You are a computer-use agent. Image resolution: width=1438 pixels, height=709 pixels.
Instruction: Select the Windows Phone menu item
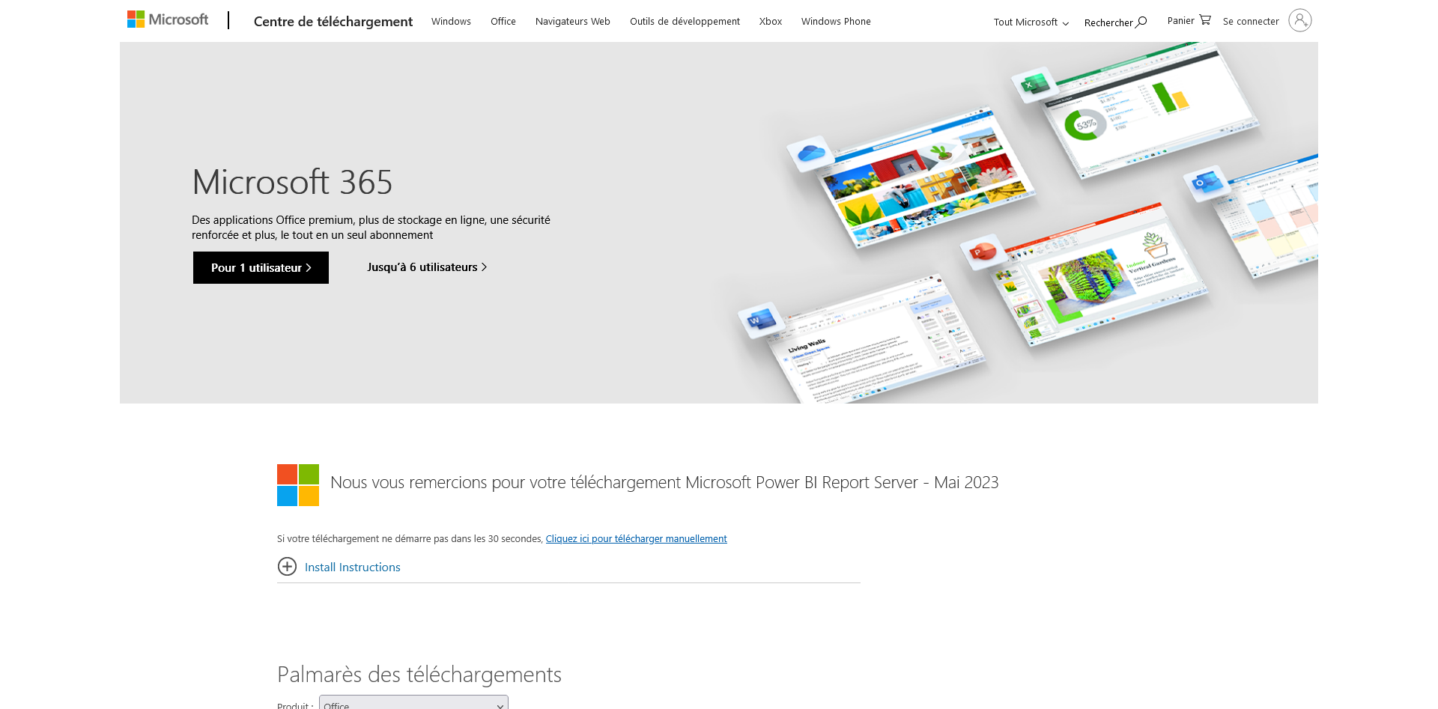(x=836, y=22)
